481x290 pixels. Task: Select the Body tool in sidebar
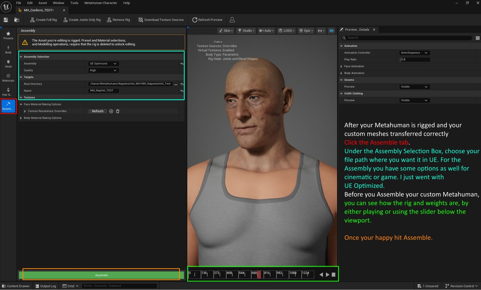coord(8,50)
